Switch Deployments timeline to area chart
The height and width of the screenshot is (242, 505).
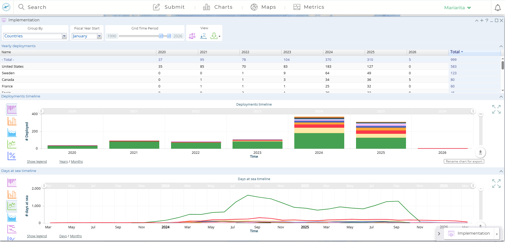click(12, 133)
